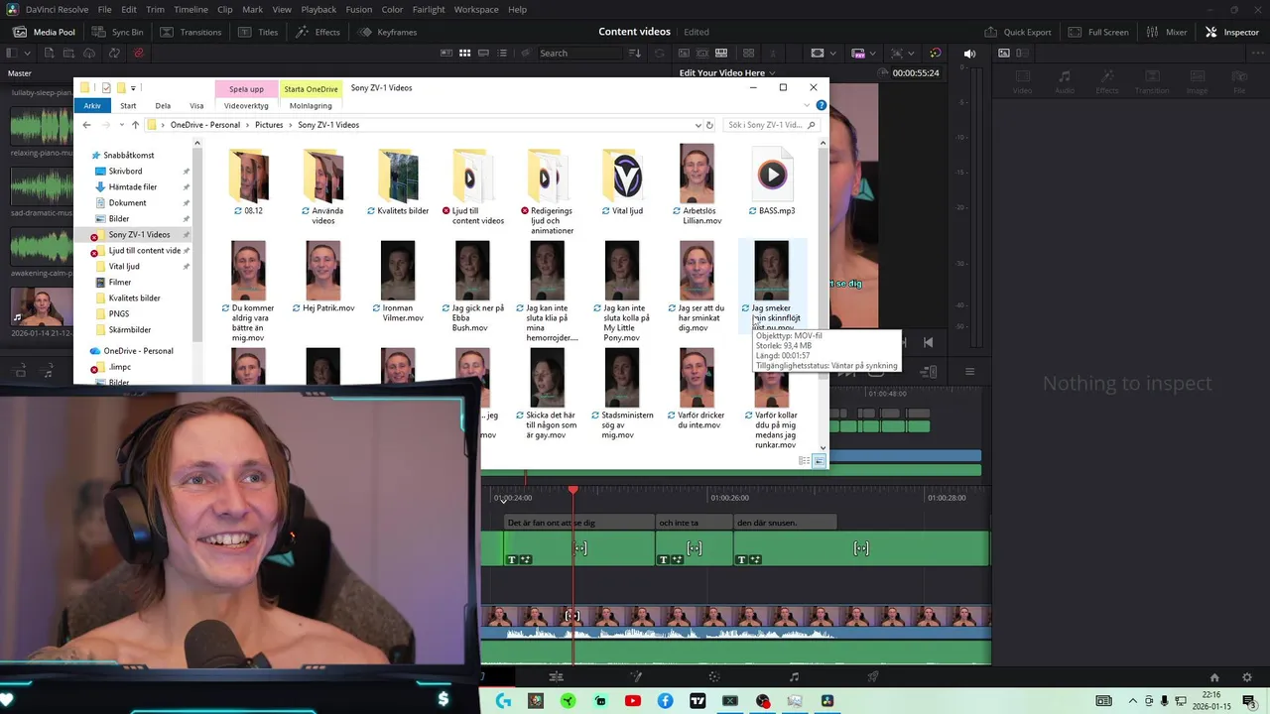The image size is (1270, 714).
Task: Open the Explorer address bar history dropdown
Action: point(698,125)
